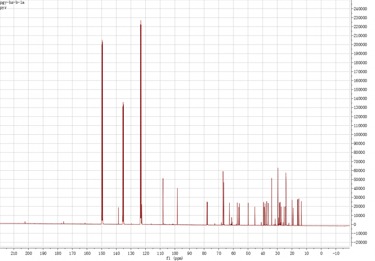Click the small peak near 176 ppm
Viewport: 375px width, 261px height.
pos(64,222)
